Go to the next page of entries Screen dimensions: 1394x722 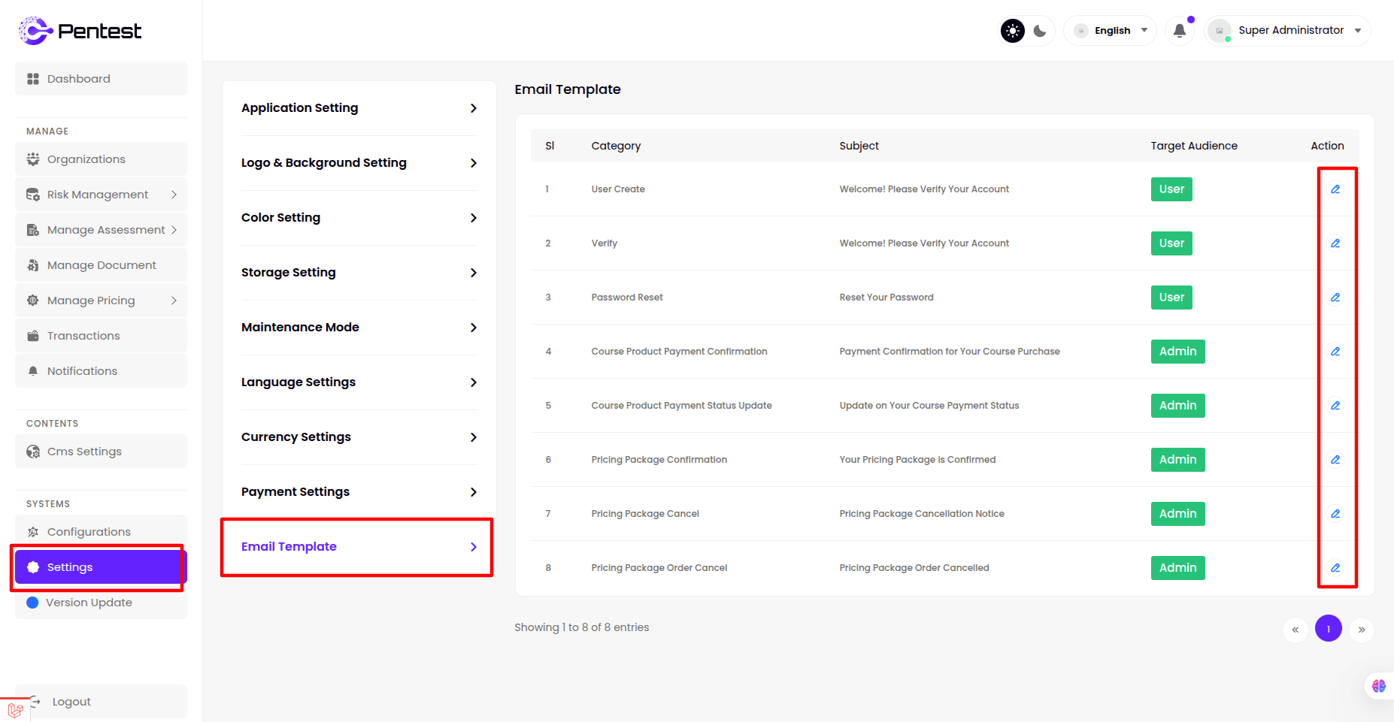pos(1361,630)
